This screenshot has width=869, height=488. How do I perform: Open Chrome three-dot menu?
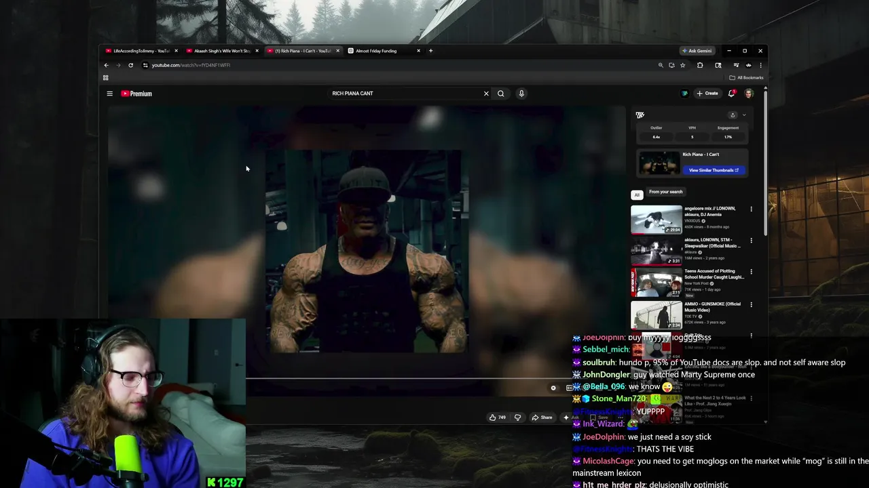[x=760, y=65]
